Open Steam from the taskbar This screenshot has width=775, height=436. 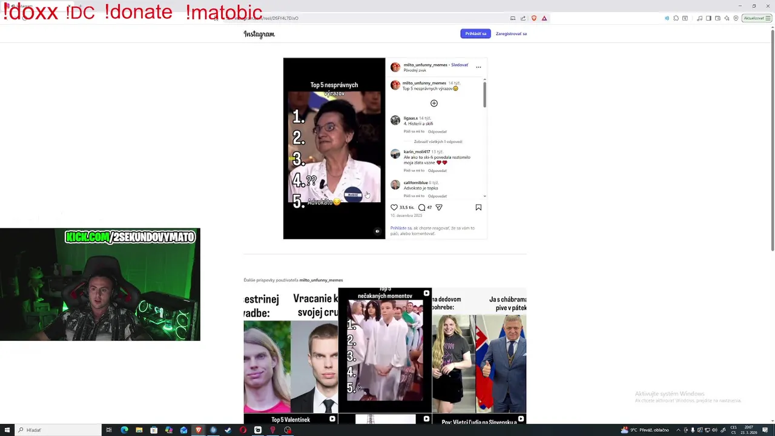tap(228, 430)
